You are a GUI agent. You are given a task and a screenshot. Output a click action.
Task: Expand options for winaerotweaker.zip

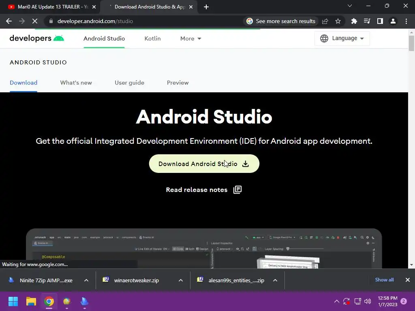tap(181, 280)
